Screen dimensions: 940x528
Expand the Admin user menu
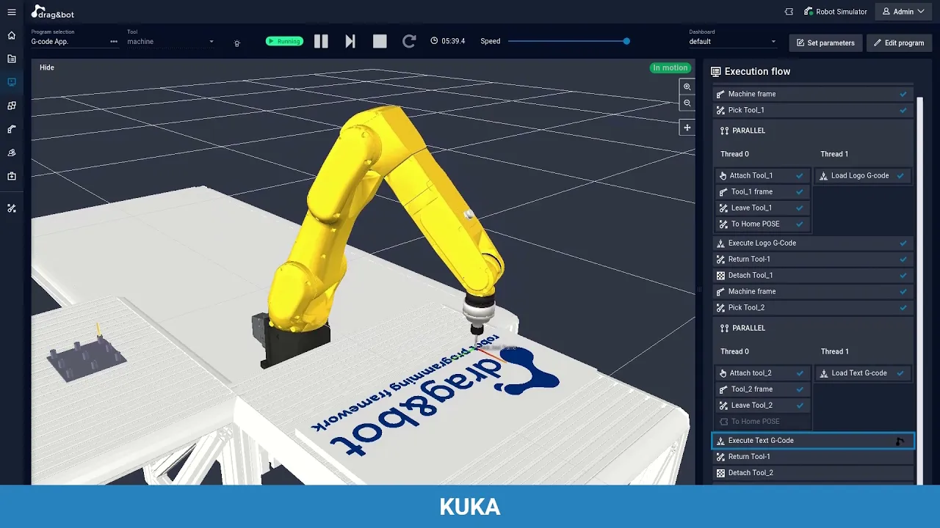903,12
